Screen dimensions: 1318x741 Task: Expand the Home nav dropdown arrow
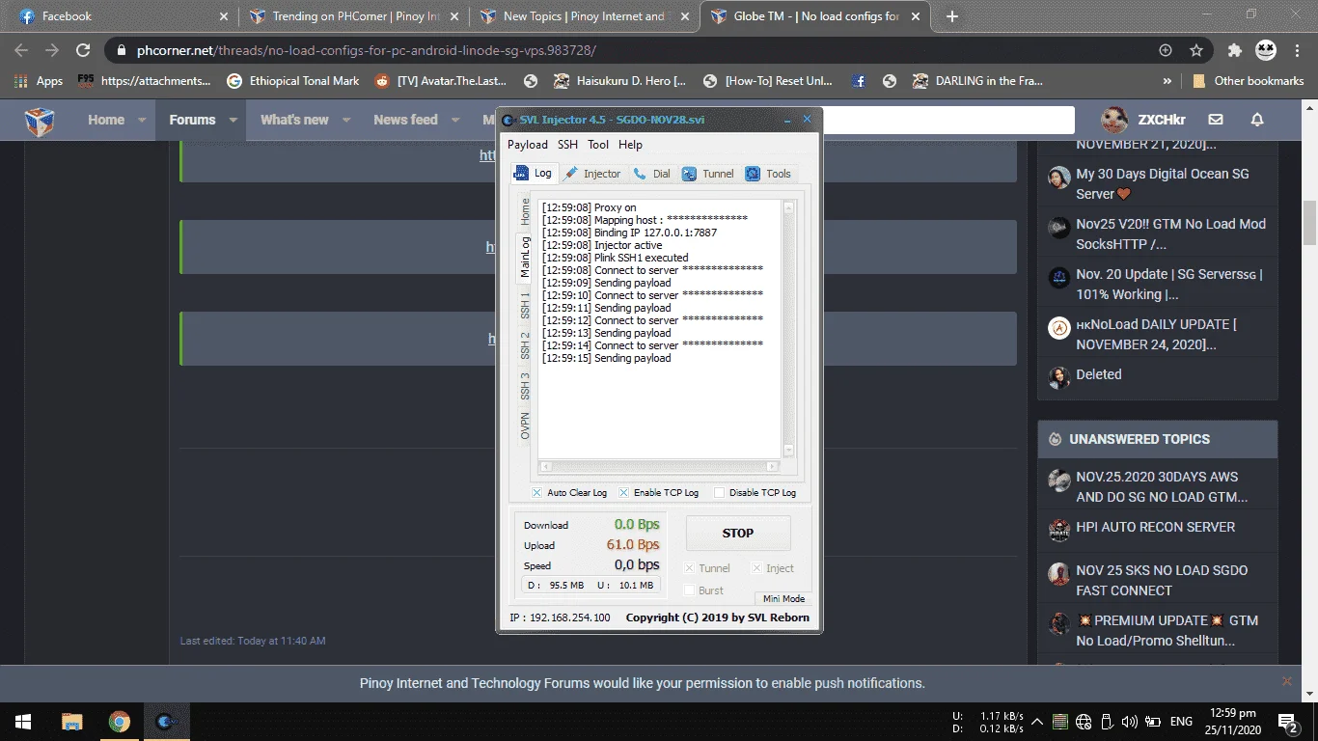142,121
